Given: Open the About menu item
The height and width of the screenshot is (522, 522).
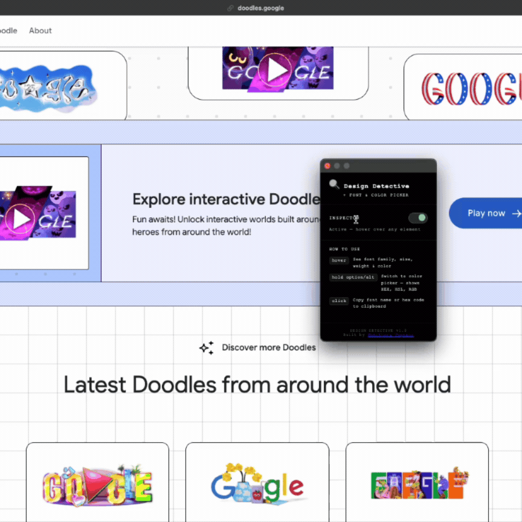Looking at the screenshot, I should coord(40,31).
